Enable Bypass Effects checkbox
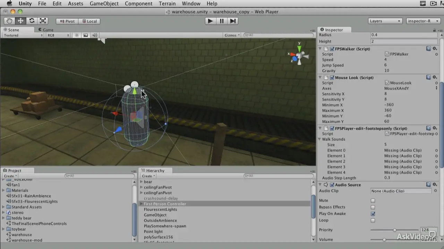This screenshot has width=444, height=249. (x=373, y=207)
